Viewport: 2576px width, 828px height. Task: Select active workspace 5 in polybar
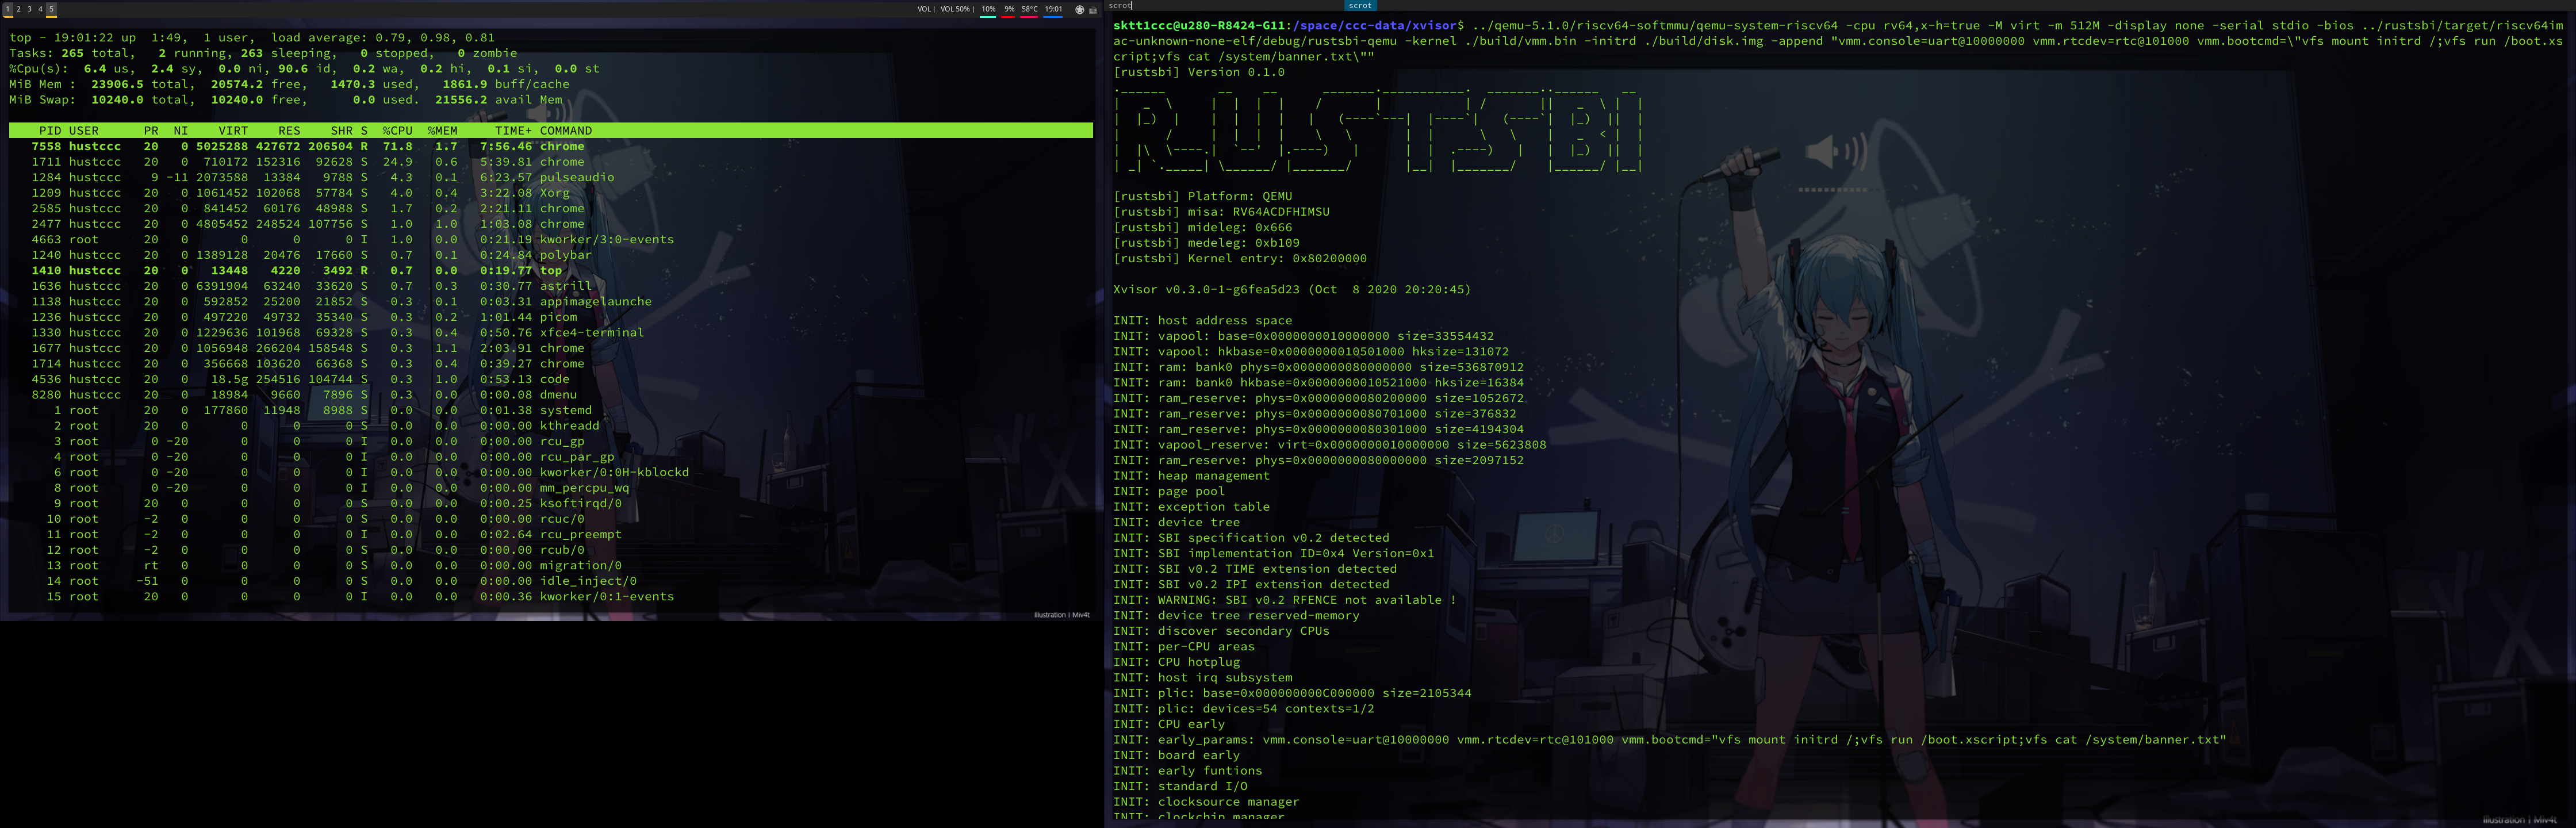click(x=51, y=9)
